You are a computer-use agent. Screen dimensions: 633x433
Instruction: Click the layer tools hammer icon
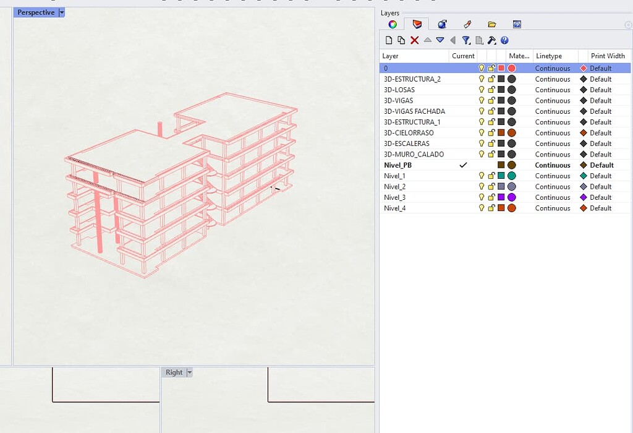click(x=492, y=40)
